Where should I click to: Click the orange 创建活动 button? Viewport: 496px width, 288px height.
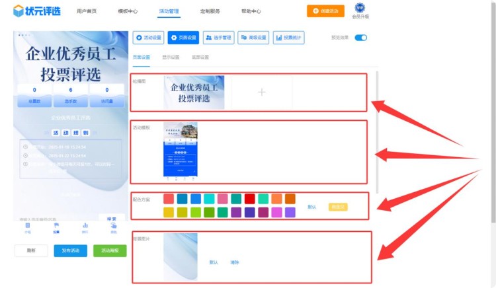325,11
